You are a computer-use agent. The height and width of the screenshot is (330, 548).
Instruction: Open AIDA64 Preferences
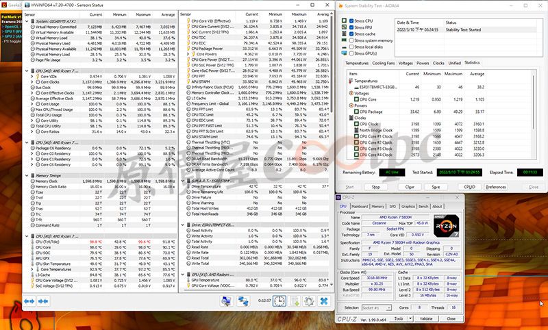click(x=496, y=187)
